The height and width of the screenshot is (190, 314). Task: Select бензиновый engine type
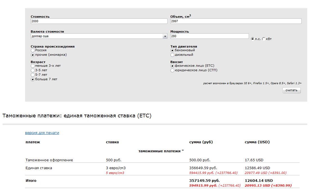coord(172,50)
